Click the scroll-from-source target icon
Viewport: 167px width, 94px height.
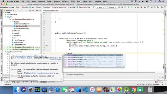[30, 10]
